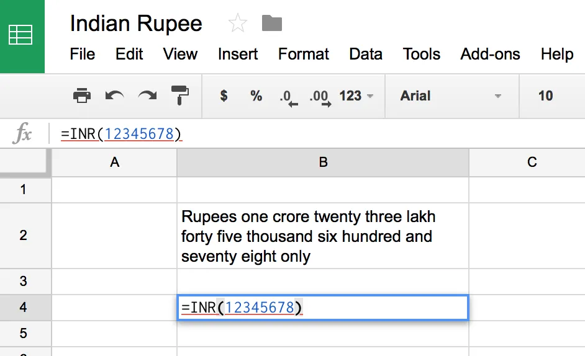Click empty cell A5
585x356 pixels.
114,333
